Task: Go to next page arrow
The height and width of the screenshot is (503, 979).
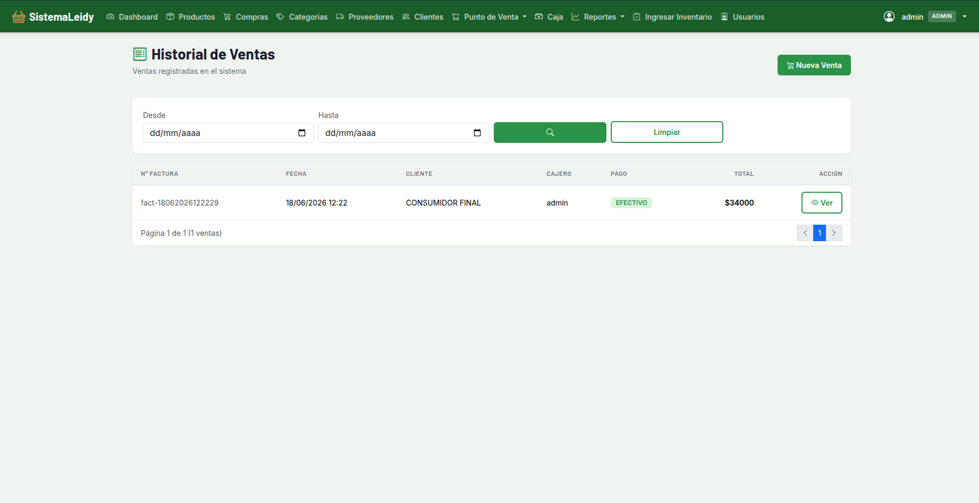Action: coord(834,233)
